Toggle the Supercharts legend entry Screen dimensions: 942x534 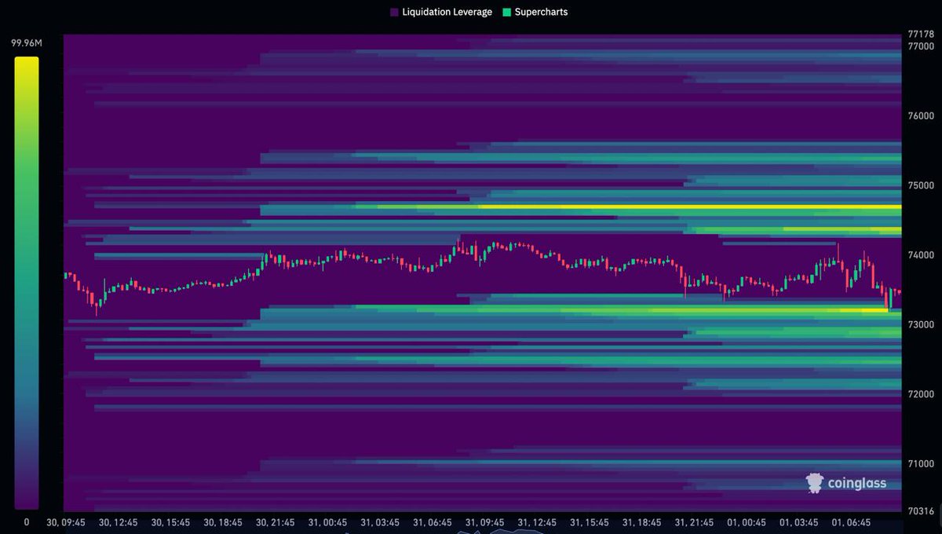click(x=535, y=12)
